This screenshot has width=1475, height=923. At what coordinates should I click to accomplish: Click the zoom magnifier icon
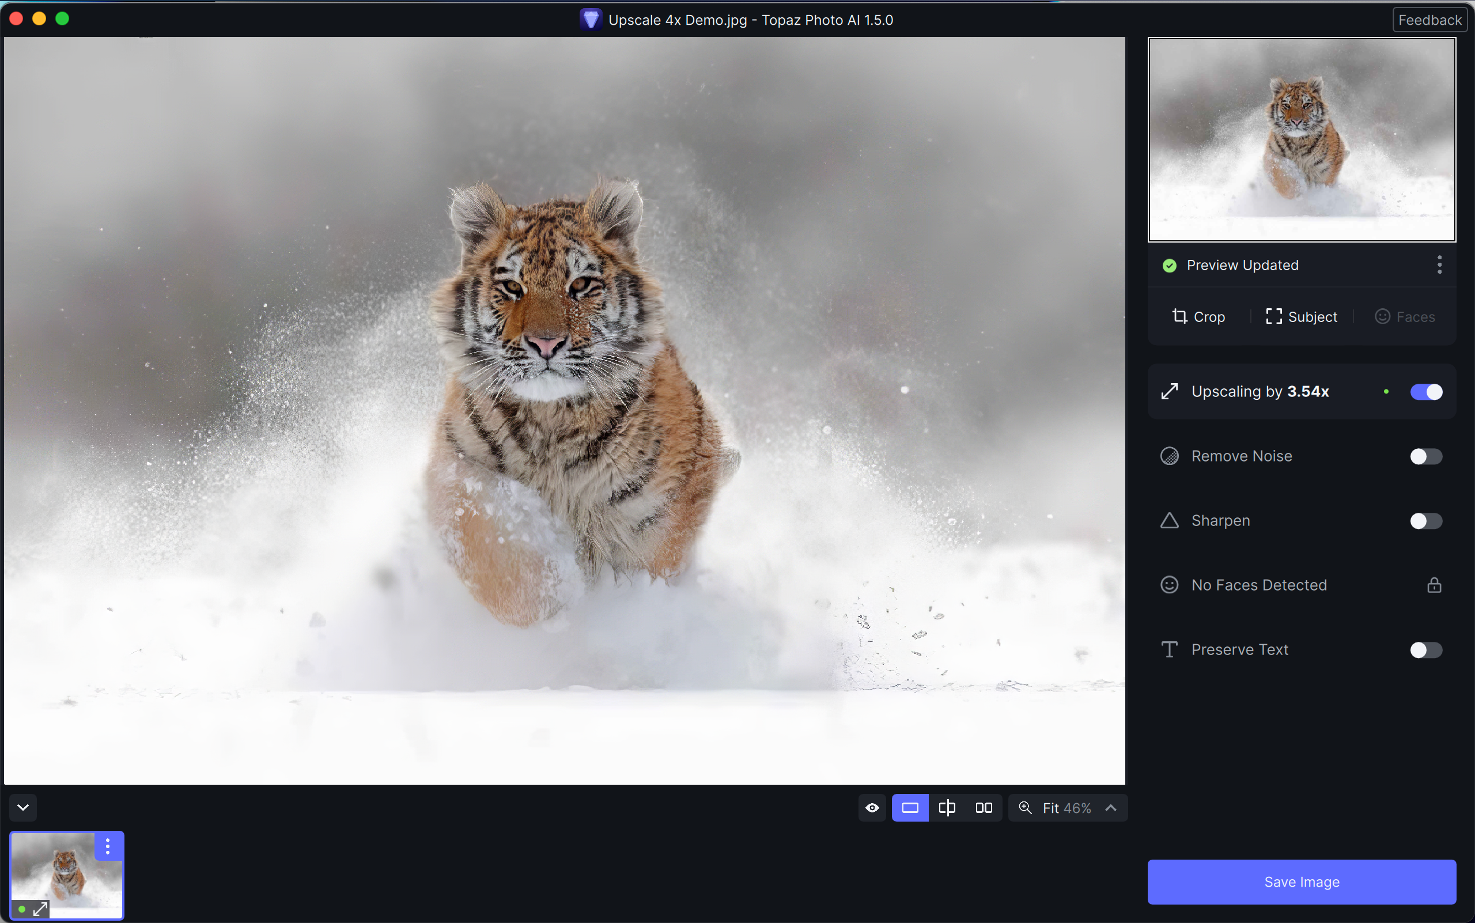(1025, 808)
